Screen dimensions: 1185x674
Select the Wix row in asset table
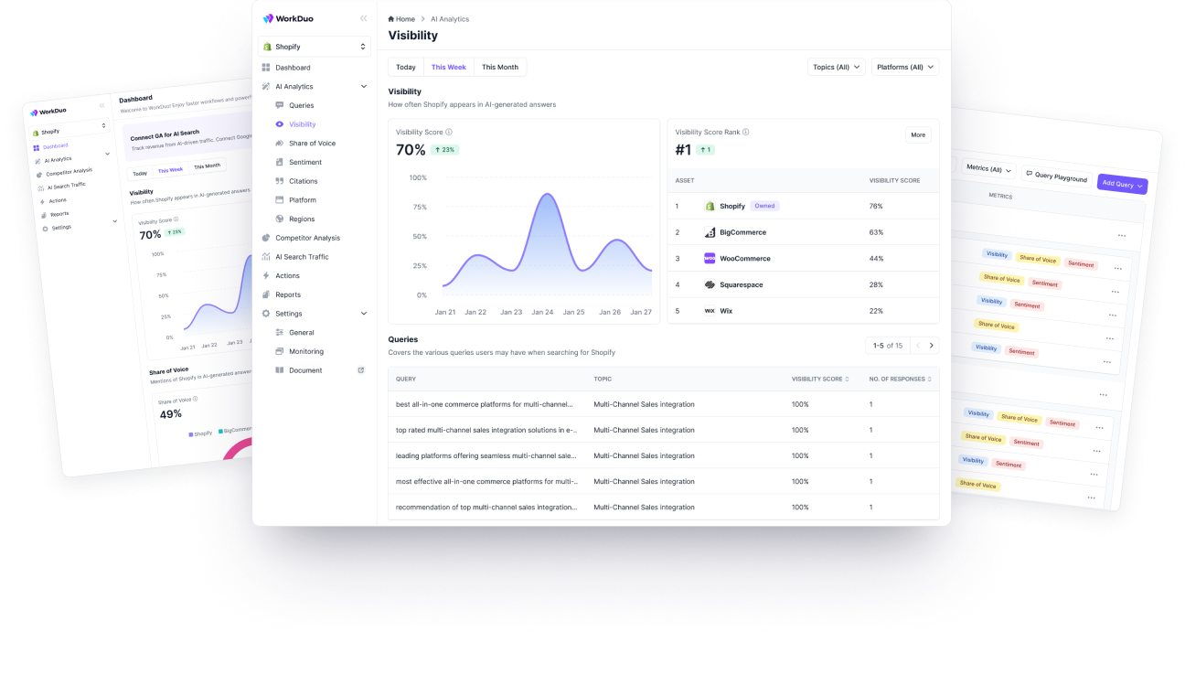[803, 311]
